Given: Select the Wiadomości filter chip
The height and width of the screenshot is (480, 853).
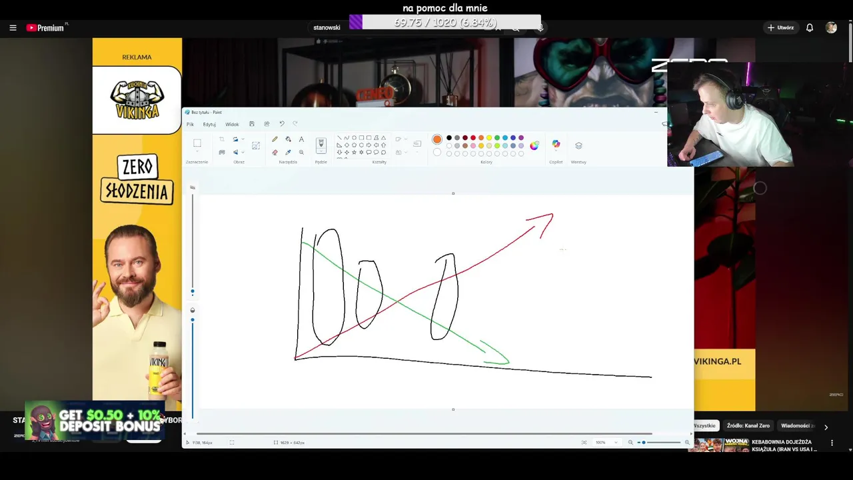Looking at the screenshot, I should [x=796, y=425].
